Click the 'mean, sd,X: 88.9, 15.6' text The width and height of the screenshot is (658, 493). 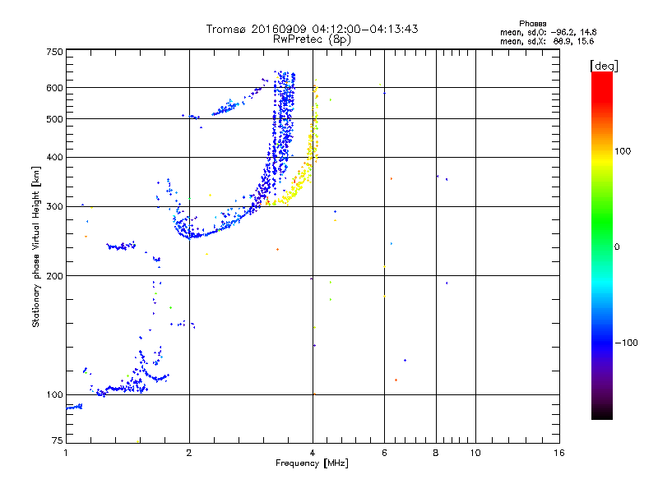point(547,41)
